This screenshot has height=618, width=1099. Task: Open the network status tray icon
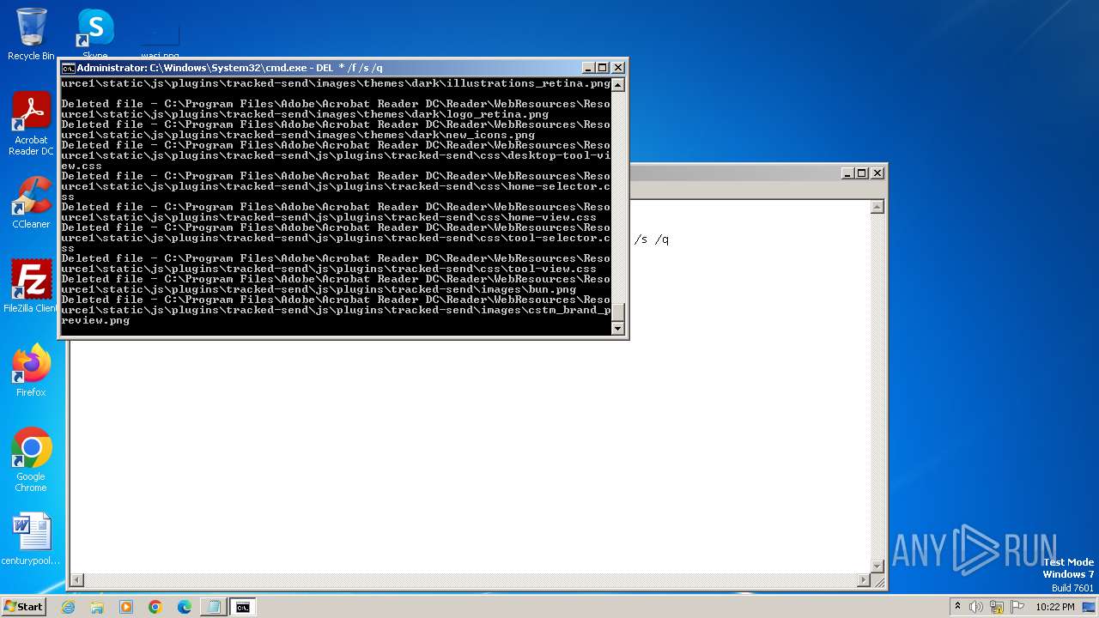pos(997,607)
